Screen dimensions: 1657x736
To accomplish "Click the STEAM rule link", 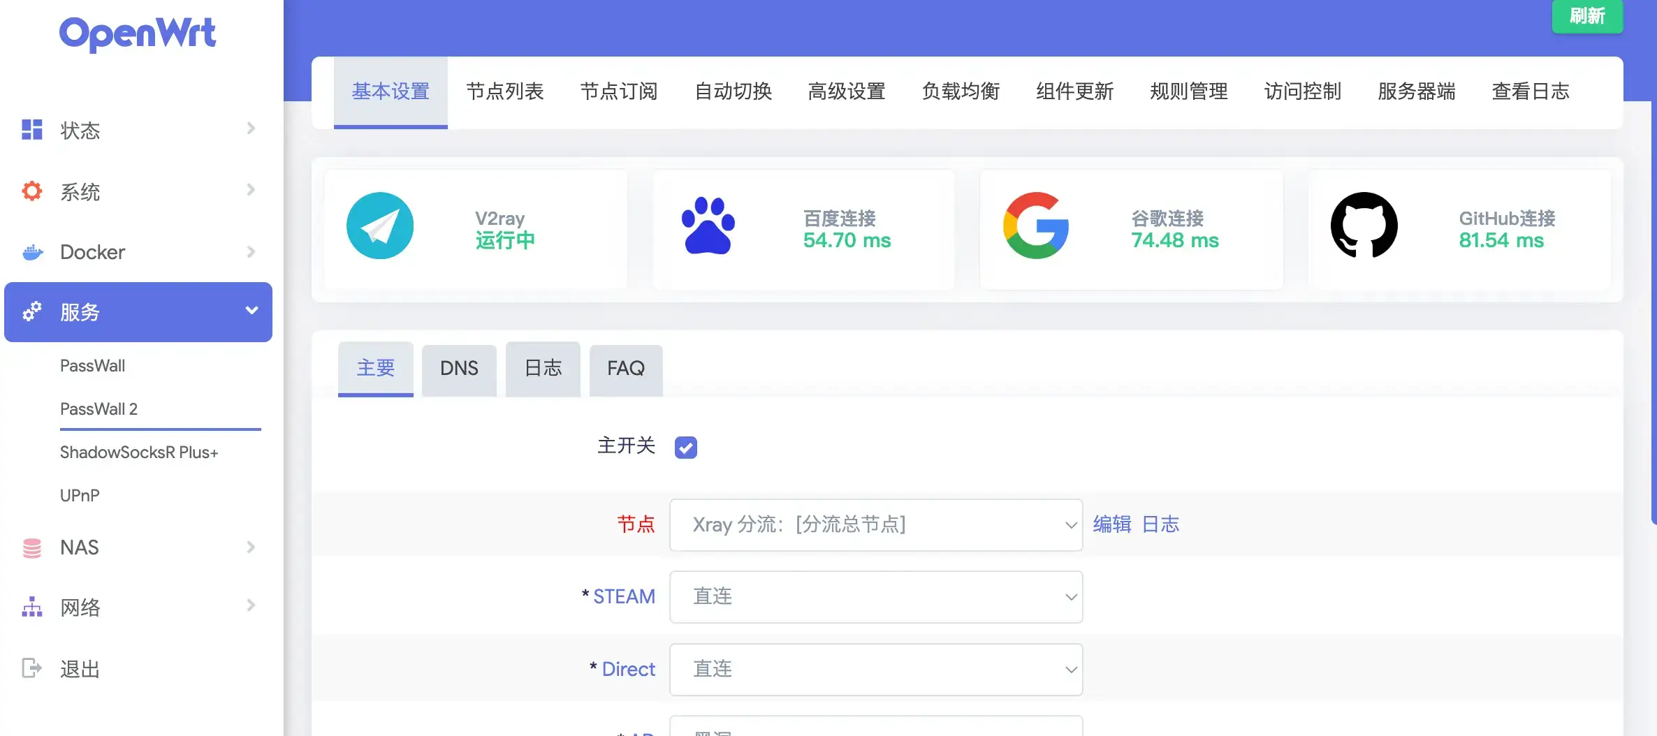I will pyautogui.click(x=624, y=597).
